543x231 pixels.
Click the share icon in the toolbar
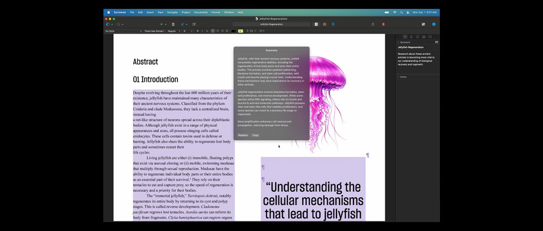373,24
